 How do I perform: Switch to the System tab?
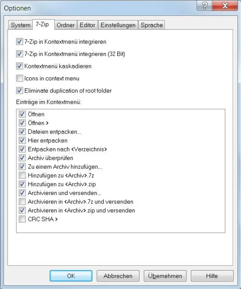[x=20, y=25]
